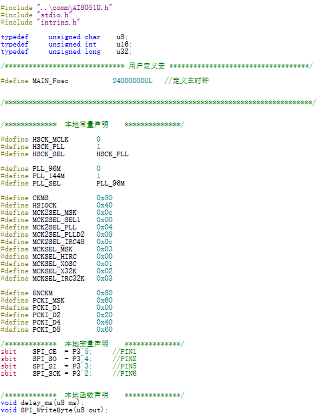Click the MCKSEL_X32K macro name
The height and width of the screenshot is (417, 321).
(x=55, y=271)
